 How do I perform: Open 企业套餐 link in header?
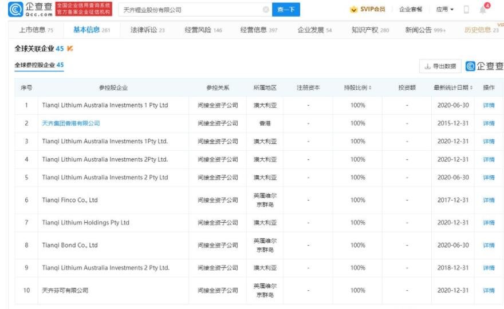tap(411, 9)
